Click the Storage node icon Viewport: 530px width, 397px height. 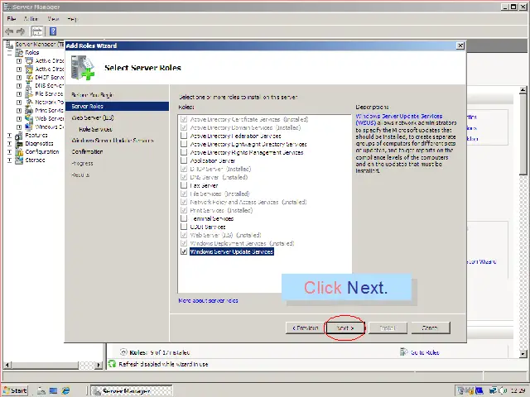point(19,160)
